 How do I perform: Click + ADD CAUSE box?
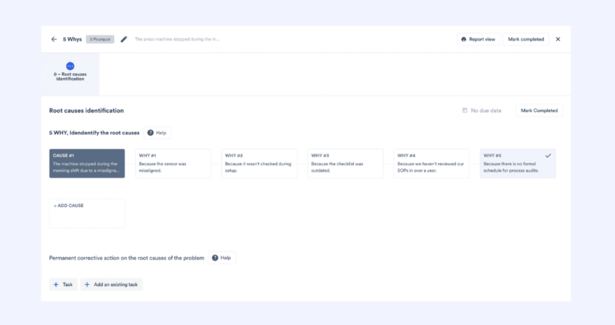click(x=86, y=213)
